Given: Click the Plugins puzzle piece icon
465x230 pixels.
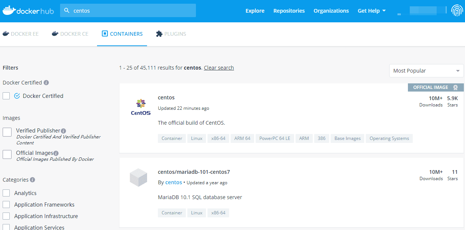Looking at the screenshot, I should [x=159, y=33].
